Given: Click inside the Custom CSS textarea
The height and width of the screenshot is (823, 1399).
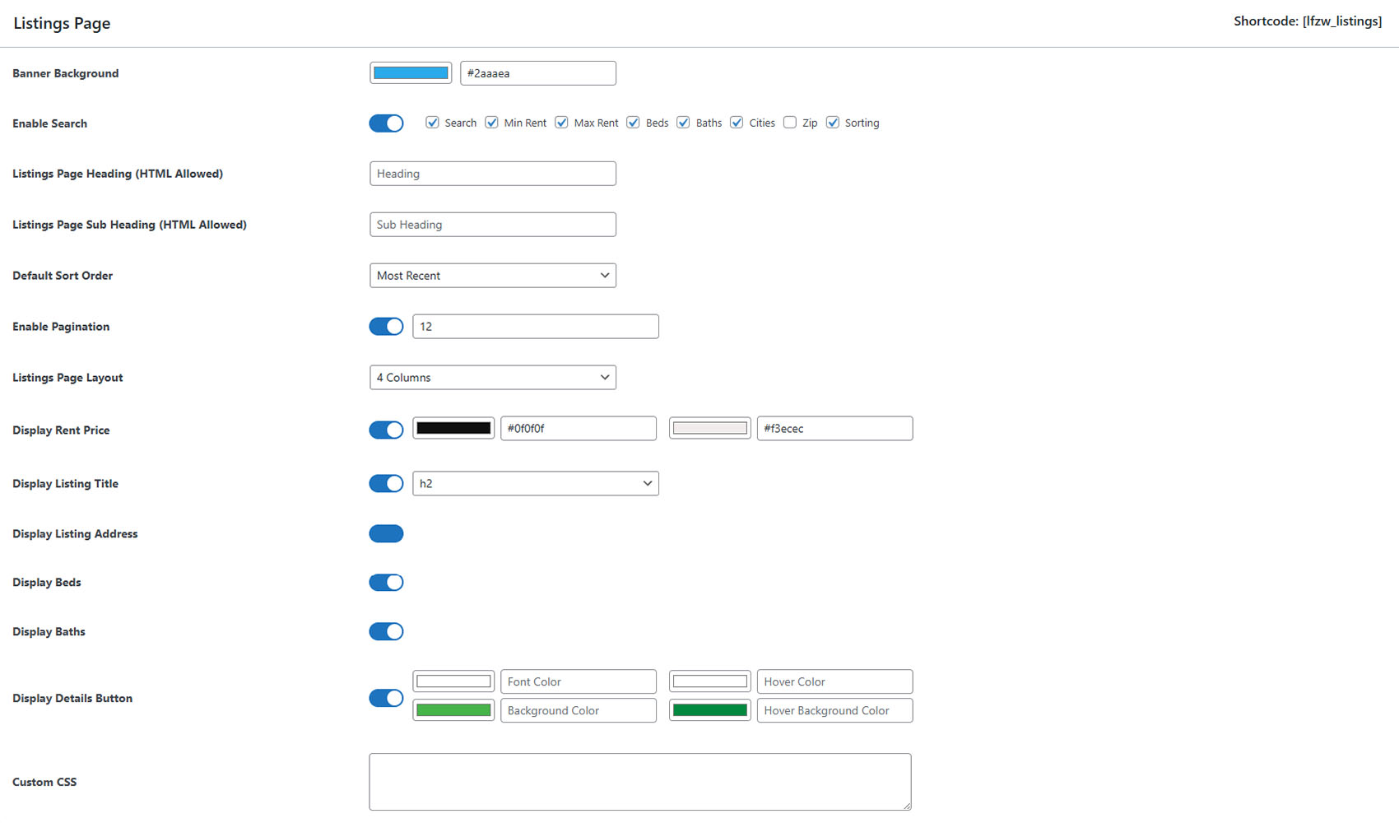Looking at the screenshot, I should point(640,782).
